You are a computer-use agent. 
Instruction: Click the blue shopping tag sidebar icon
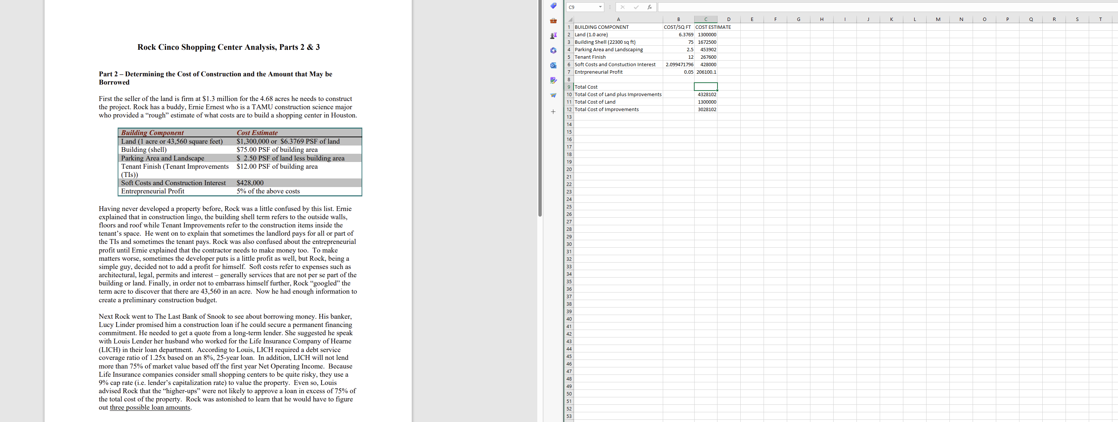[553, 6]
